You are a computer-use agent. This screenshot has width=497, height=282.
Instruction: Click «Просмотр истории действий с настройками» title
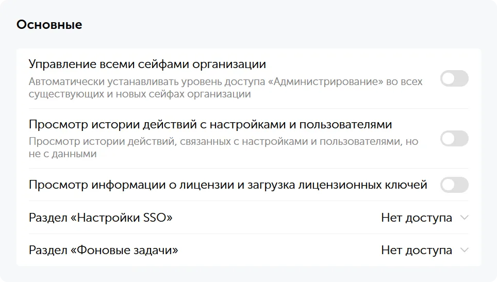click(210, 124)
